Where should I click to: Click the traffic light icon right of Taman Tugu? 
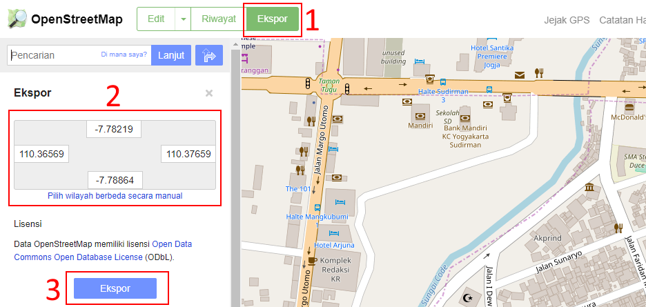pyautogui.click(x=347, y=88)
